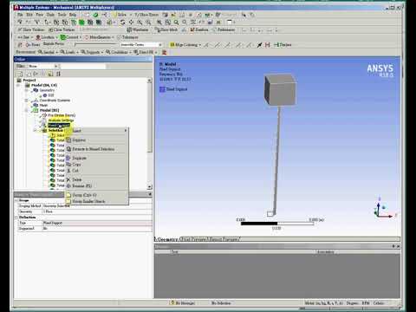
Task: Select Analysis Settings in the tree
Action: pyautogui.click(x=61, y=120)
